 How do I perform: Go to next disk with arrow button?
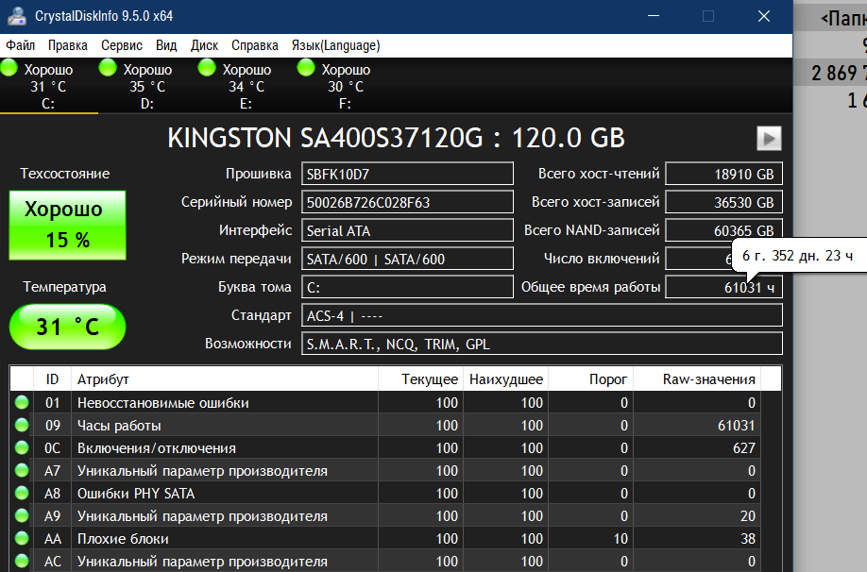(x=769, y=138)
